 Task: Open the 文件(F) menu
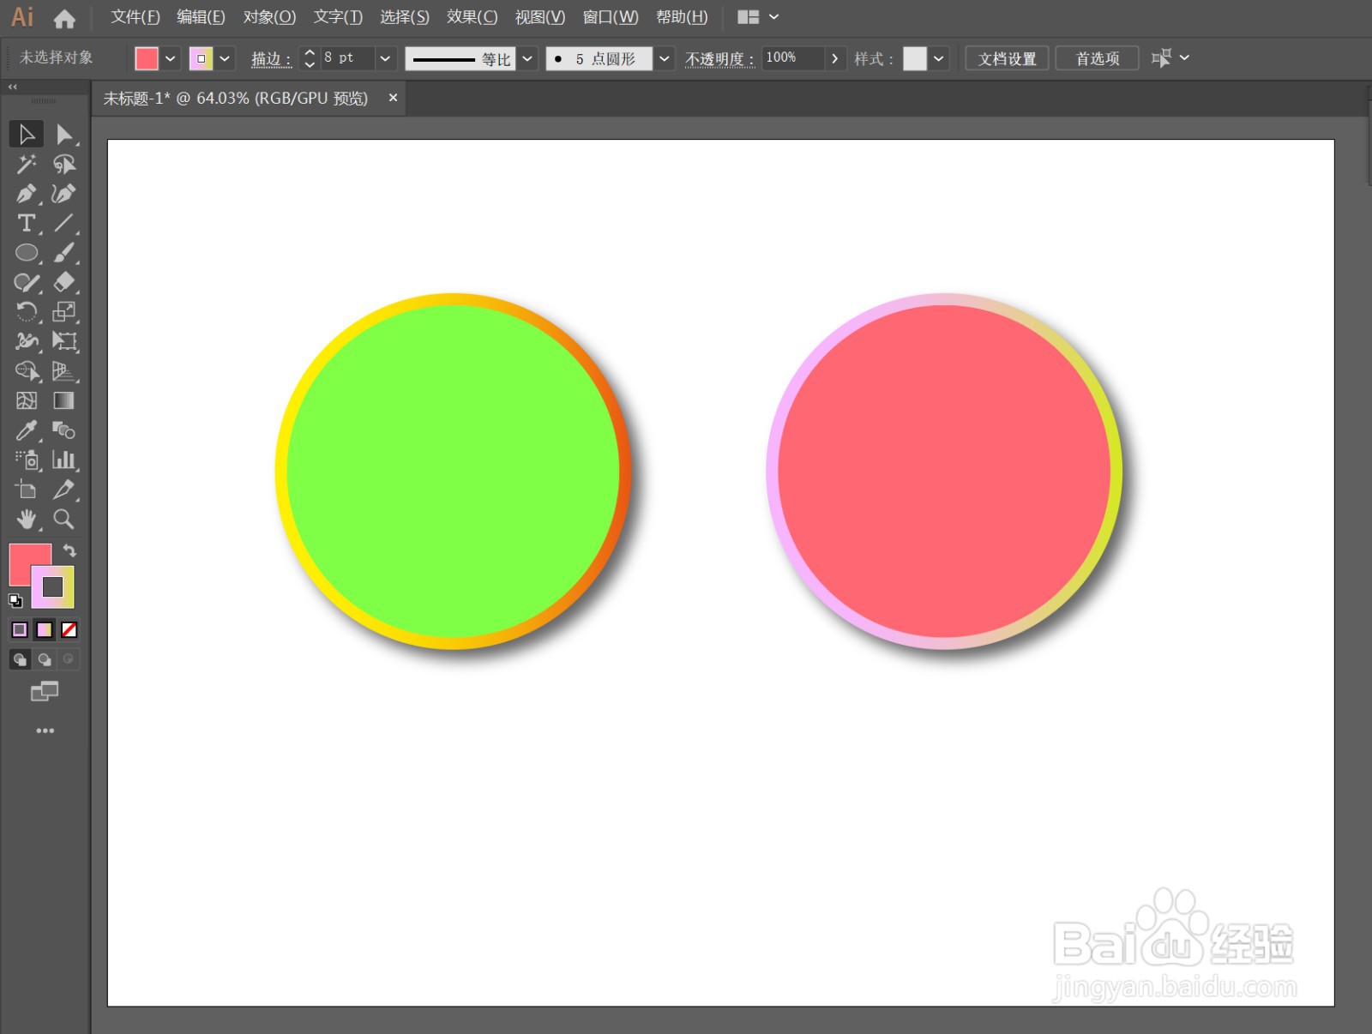point(135,17)
